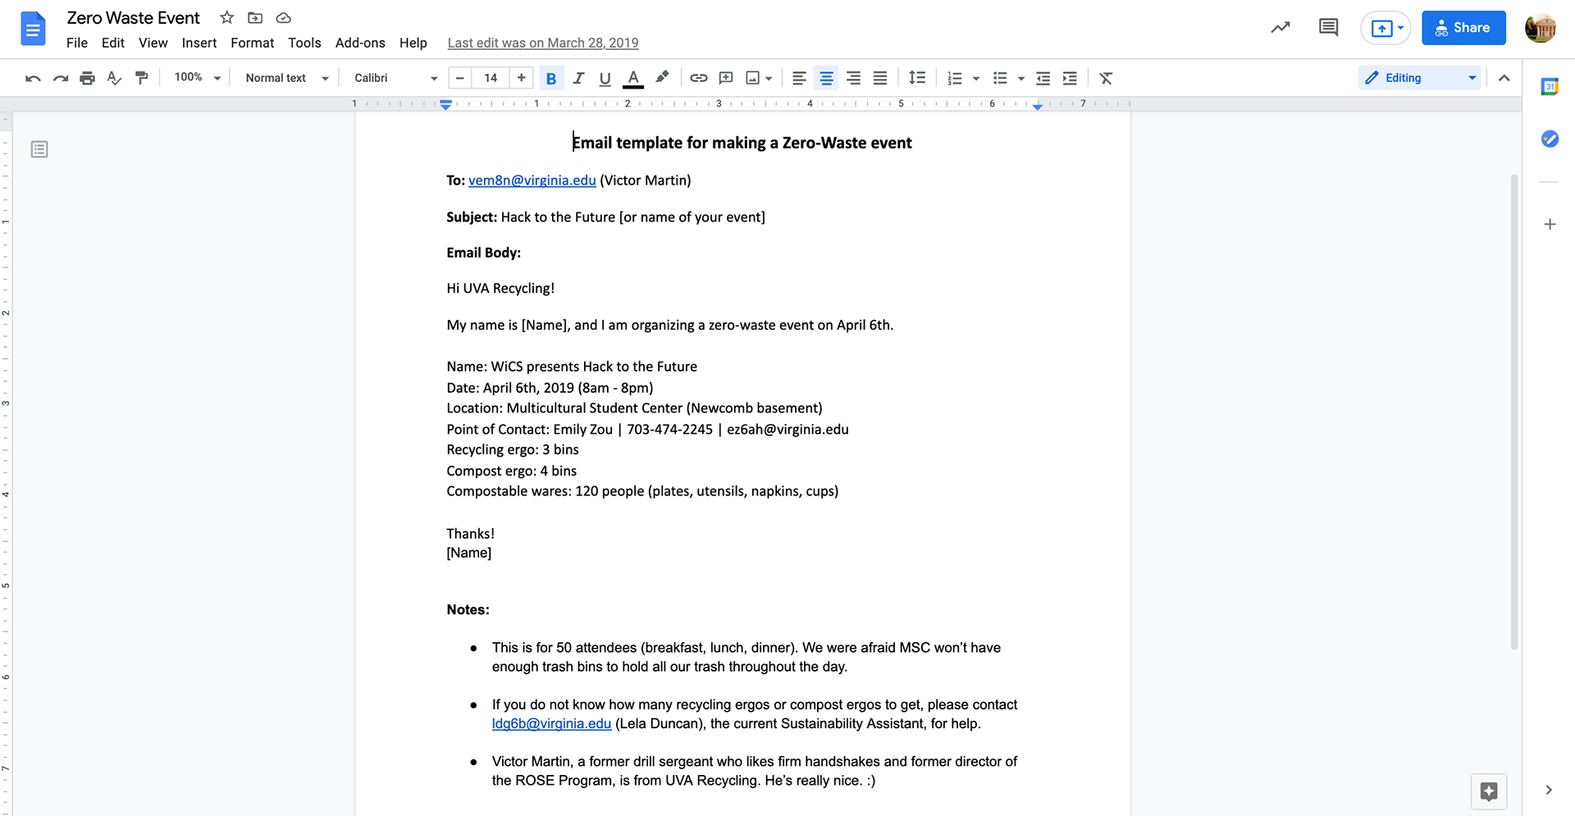Viewport: 1575px width, 816px height.
Task: Click the Insert image icon
Action: click(752, 78)
